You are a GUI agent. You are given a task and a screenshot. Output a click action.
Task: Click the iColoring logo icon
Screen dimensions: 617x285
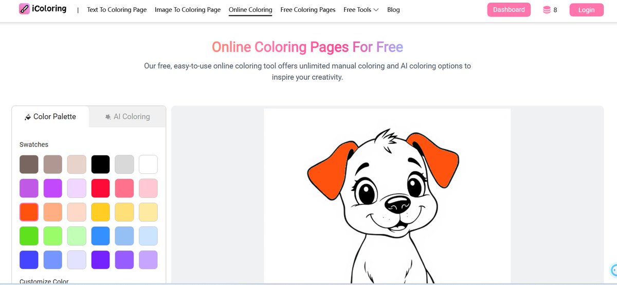[x=24, y=9]
